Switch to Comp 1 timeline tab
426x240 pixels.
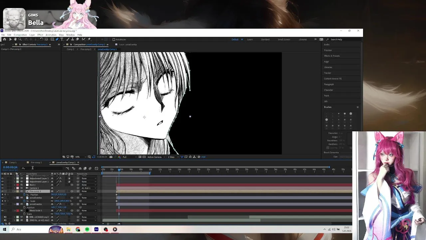(13, 162)
